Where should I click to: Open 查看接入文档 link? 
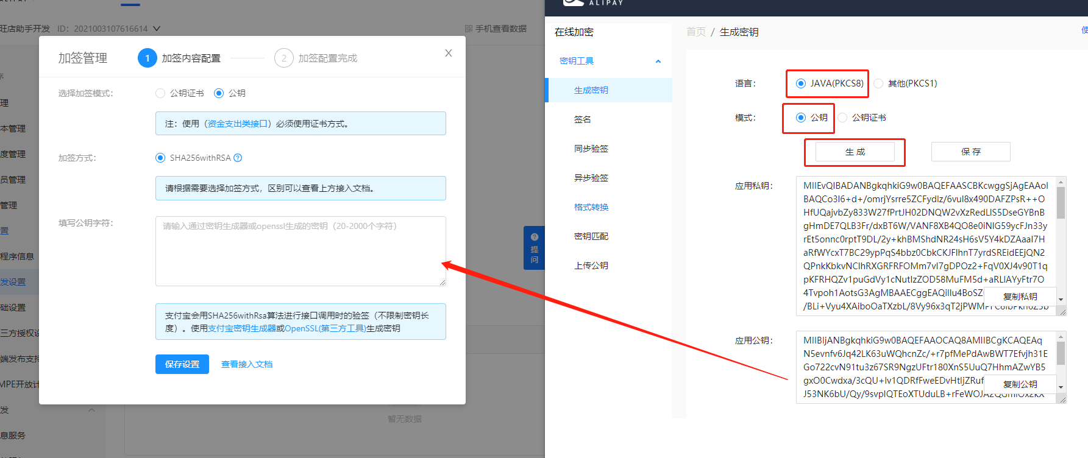tap(247, 364)
